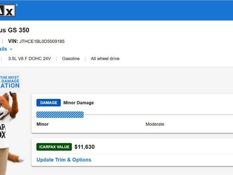This screenshot has height=175, width=233.
Task: Click the 3.5L V6 F DOHC 24V engine text
Action: coord(30,59)
